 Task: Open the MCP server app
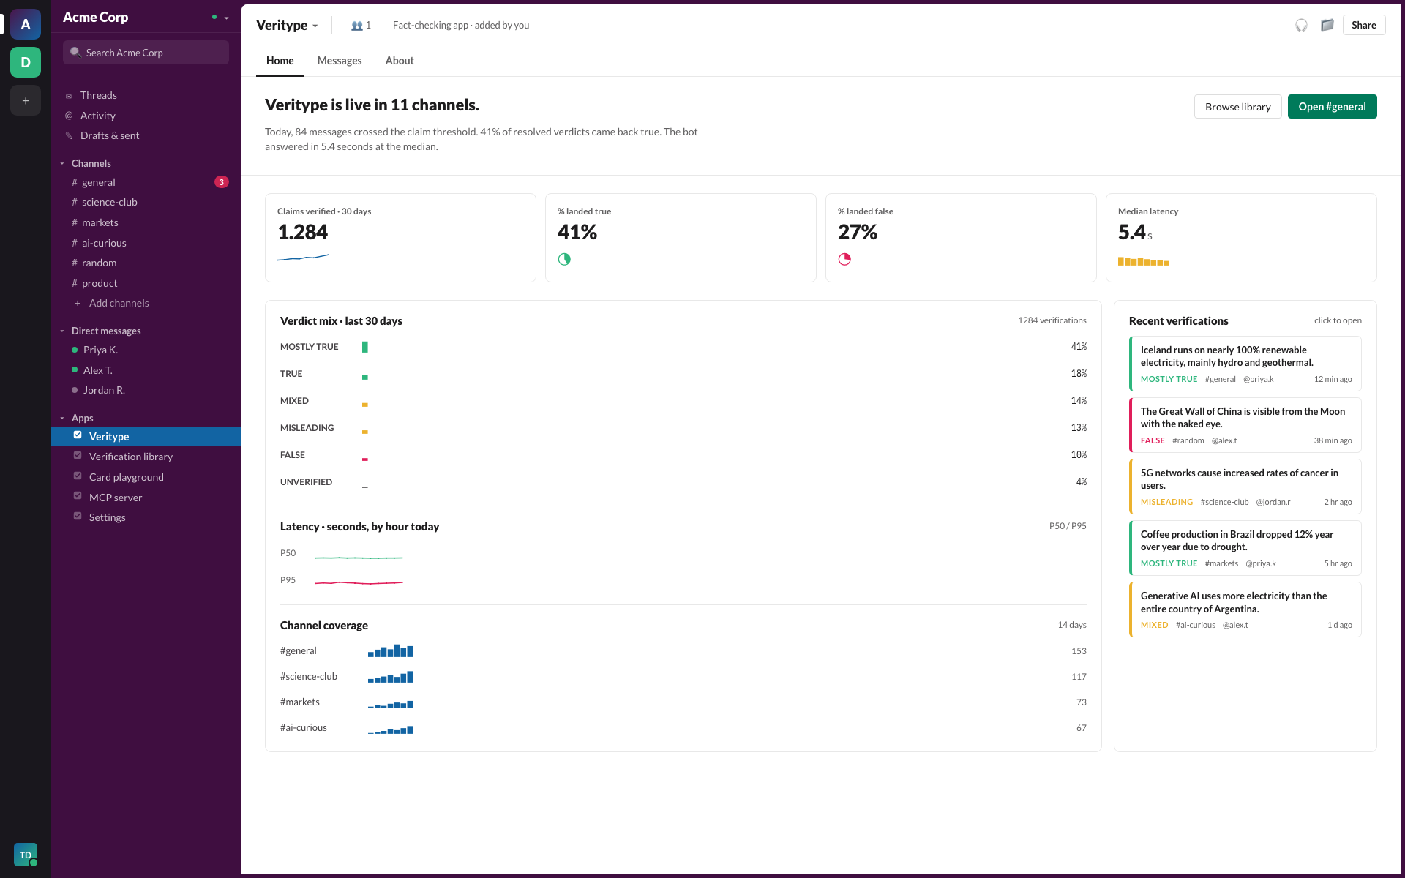point(146,498)
